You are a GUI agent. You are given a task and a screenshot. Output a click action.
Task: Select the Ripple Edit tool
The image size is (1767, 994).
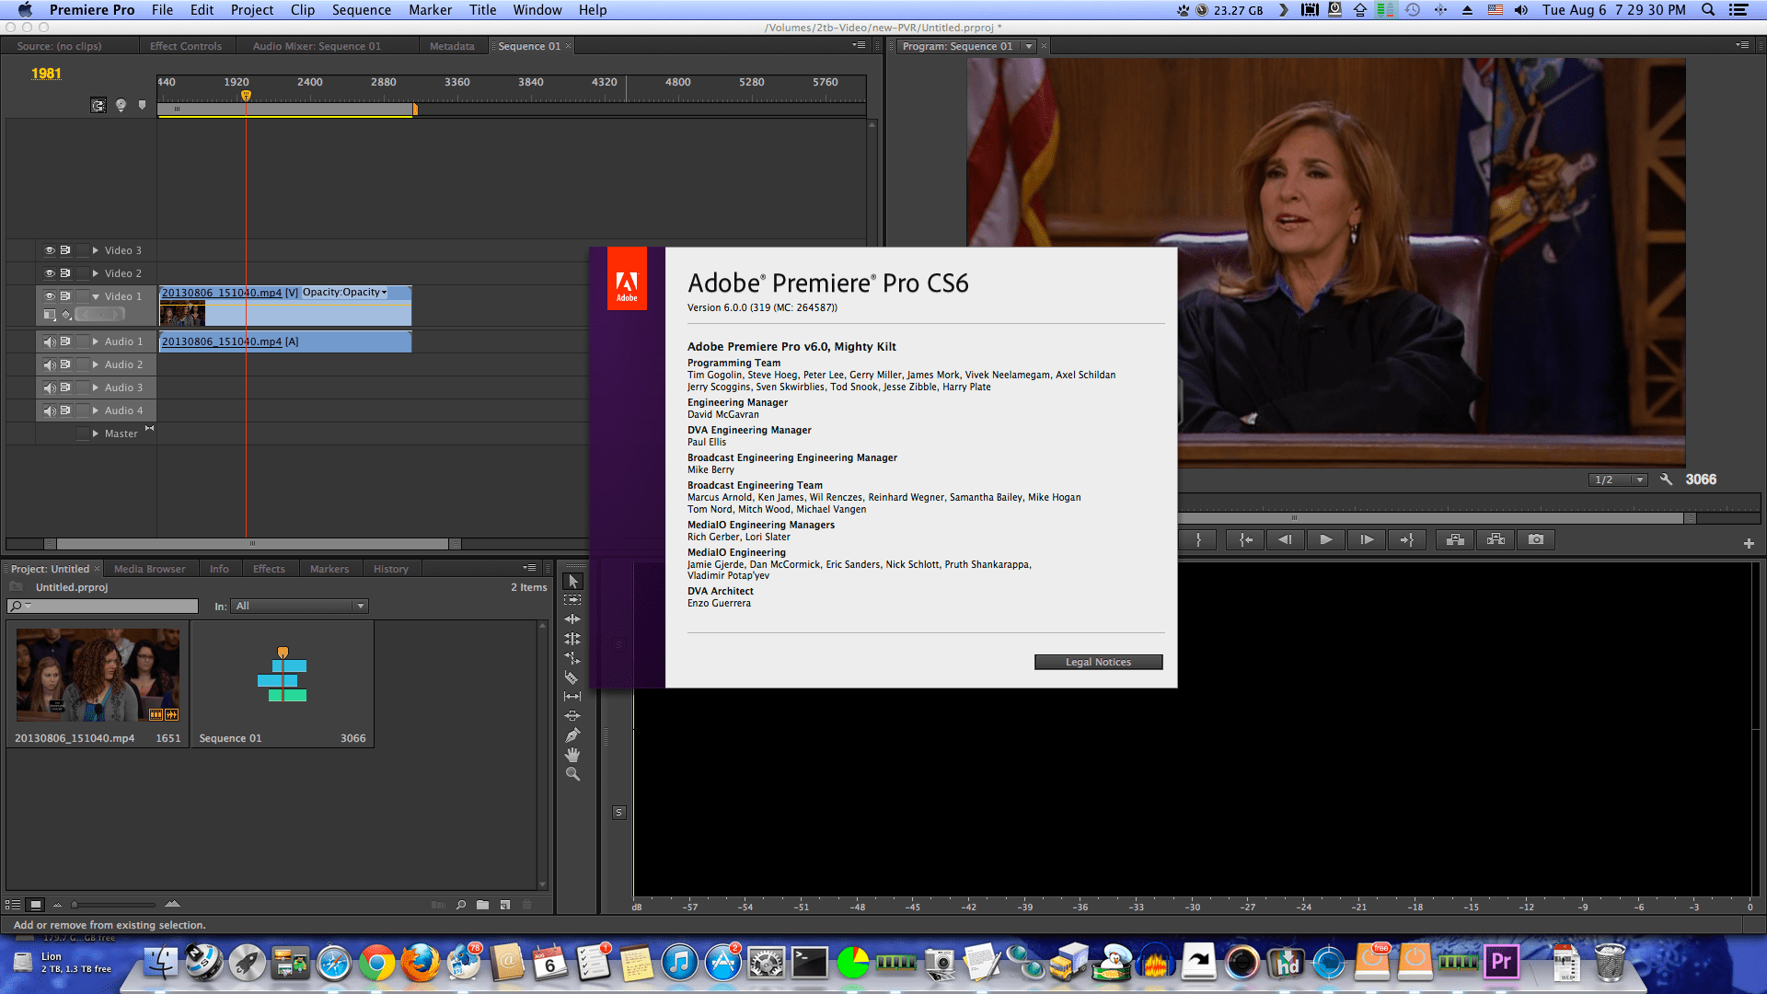(x=572, y=619)
